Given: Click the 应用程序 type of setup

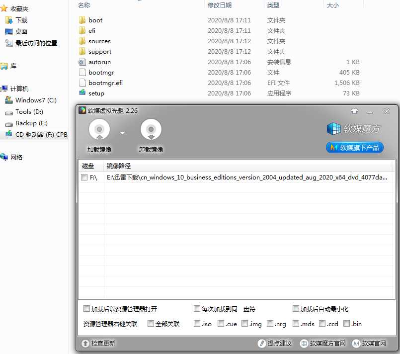Looking at the screenshot, I should [279, 93].
